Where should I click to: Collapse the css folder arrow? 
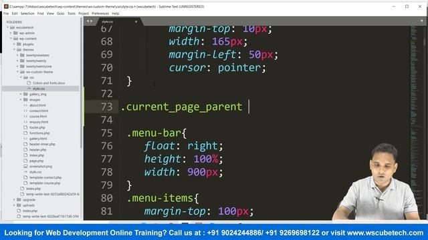[21, 77]
